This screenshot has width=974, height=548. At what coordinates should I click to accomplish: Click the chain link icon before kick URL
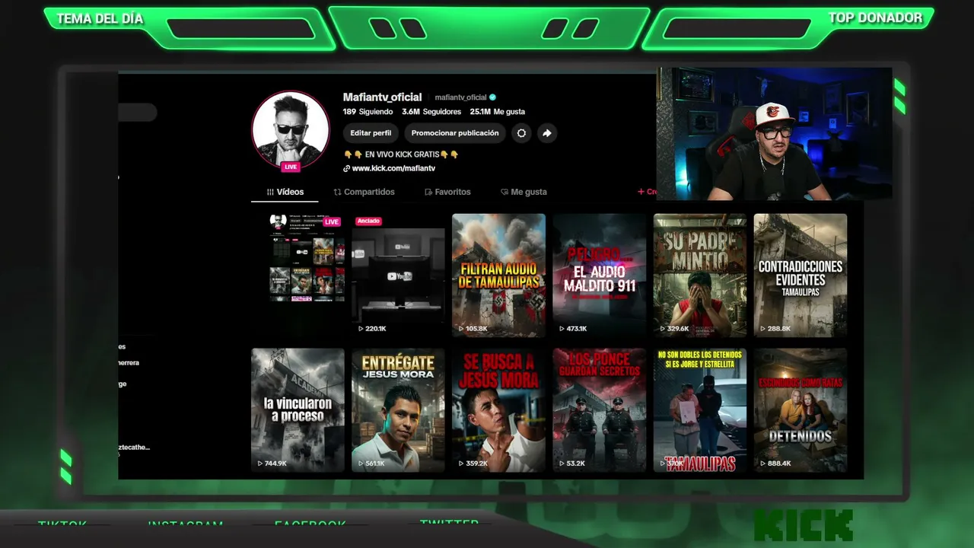(347, 168)
